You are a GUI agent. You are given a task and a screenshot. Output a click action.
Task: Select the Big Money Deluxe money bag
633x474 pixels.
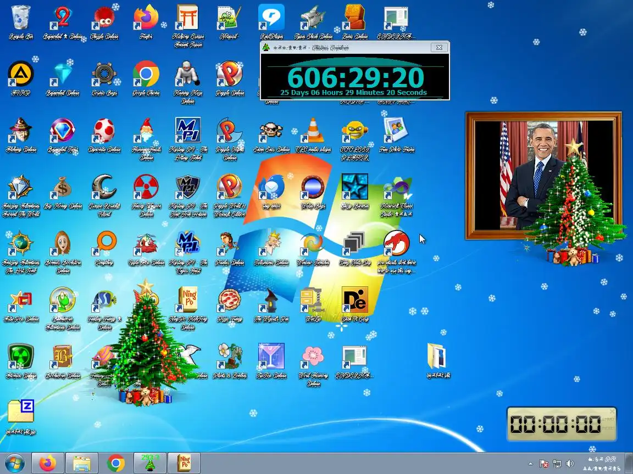(x=63, y=188)
